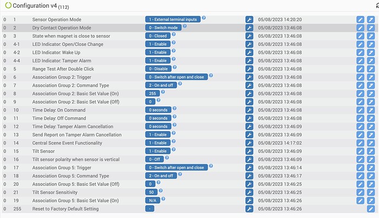Edit Range Test After Double Click with pencil

coord(360,69)
